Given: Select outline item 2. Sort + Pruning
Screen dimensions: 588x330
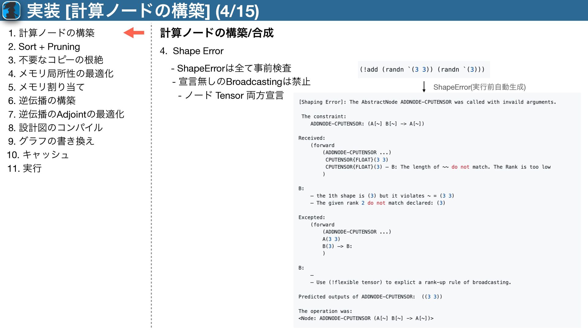Looking at the screenshot, I should [x=44, y=47].
